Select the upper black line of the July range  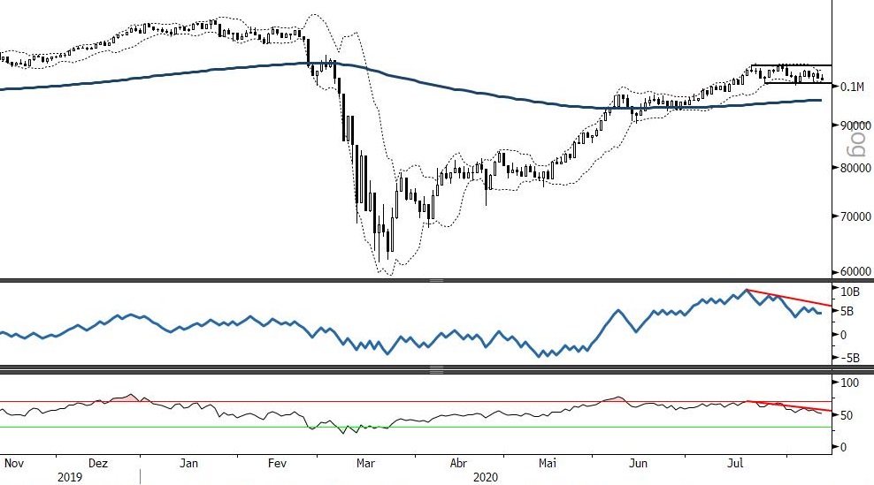[x=792, y=65]
